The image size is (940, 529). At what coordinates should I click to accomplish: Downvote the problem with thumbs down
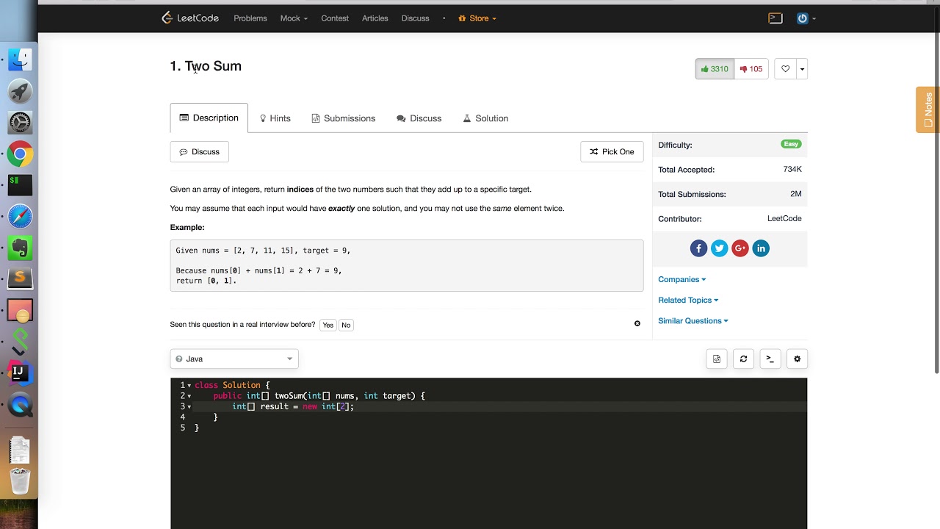point(751,69)
